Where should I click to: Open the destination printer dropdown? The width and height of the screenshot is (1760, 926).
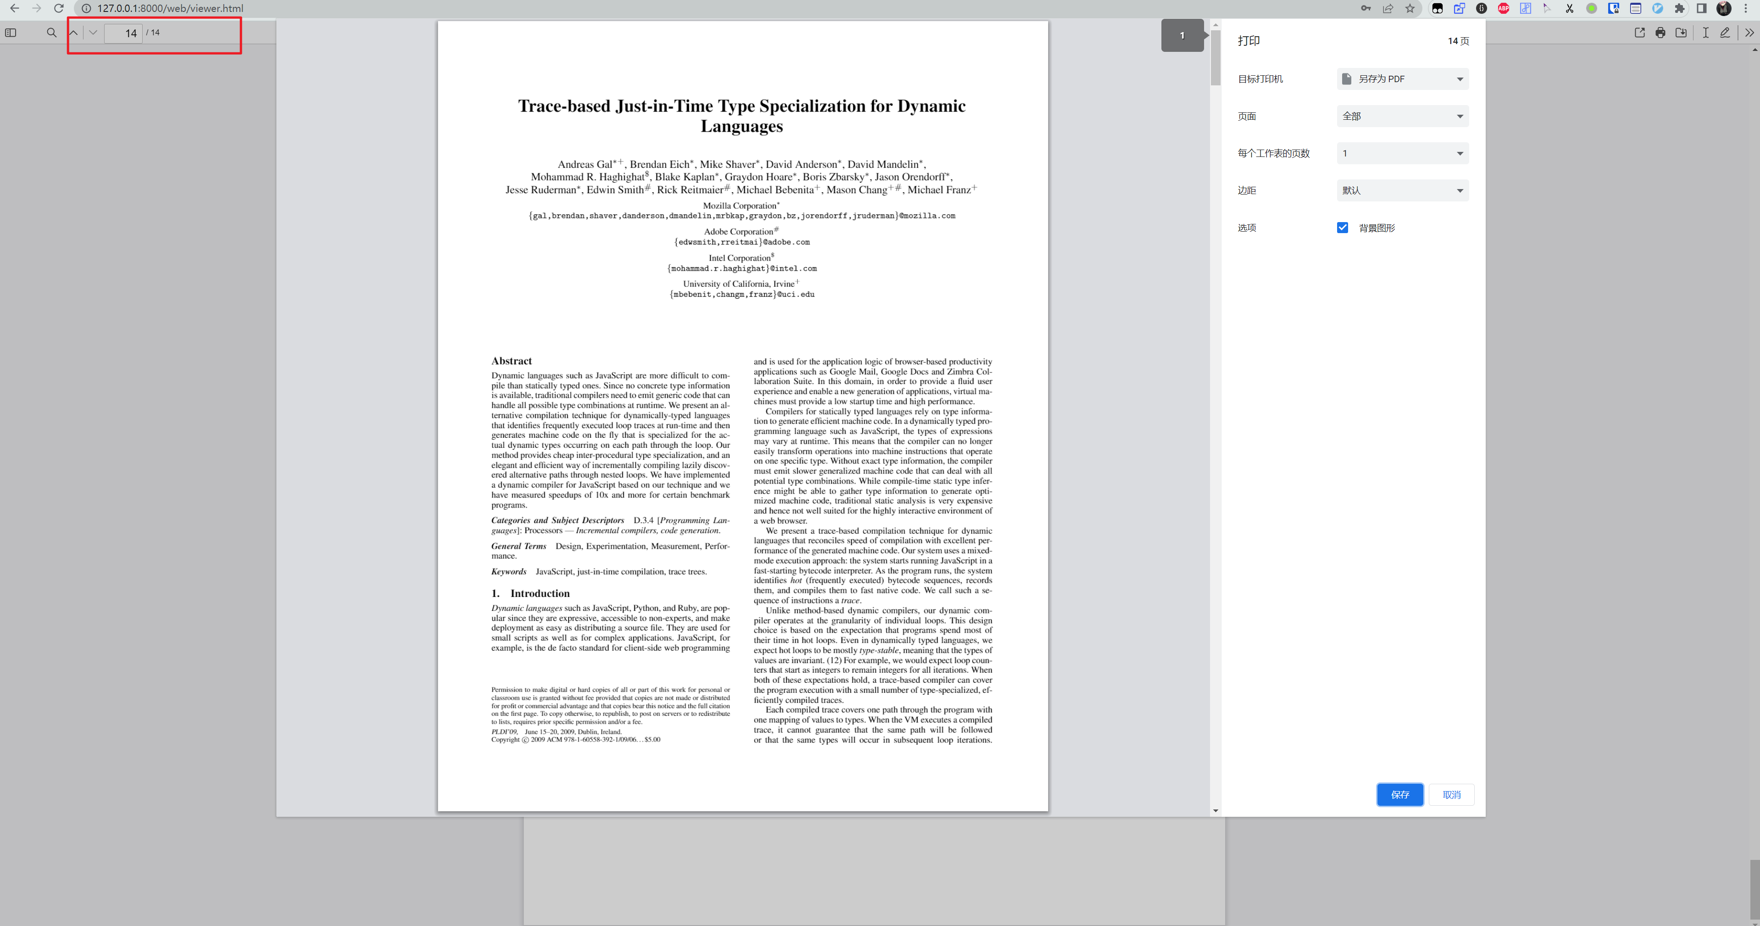(x=1402, y=78)
